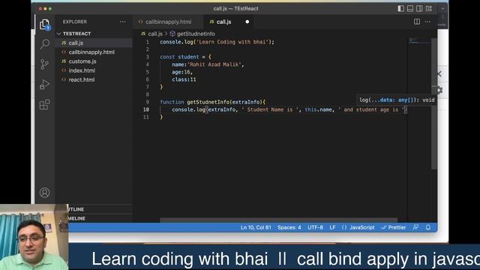The width and height of the screenshot is (480, 270).
Task: Click 'class:11' on line 6
Action: tap(184, 79)
